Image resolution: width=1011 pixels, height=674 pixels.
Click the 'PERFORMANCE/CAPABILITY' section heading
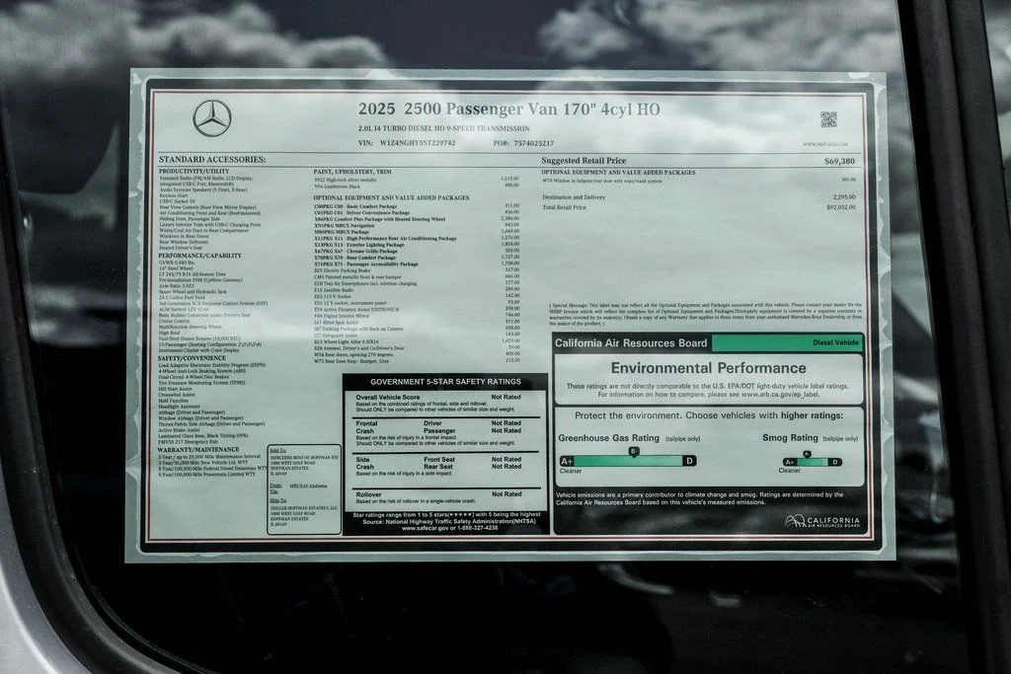199,256
